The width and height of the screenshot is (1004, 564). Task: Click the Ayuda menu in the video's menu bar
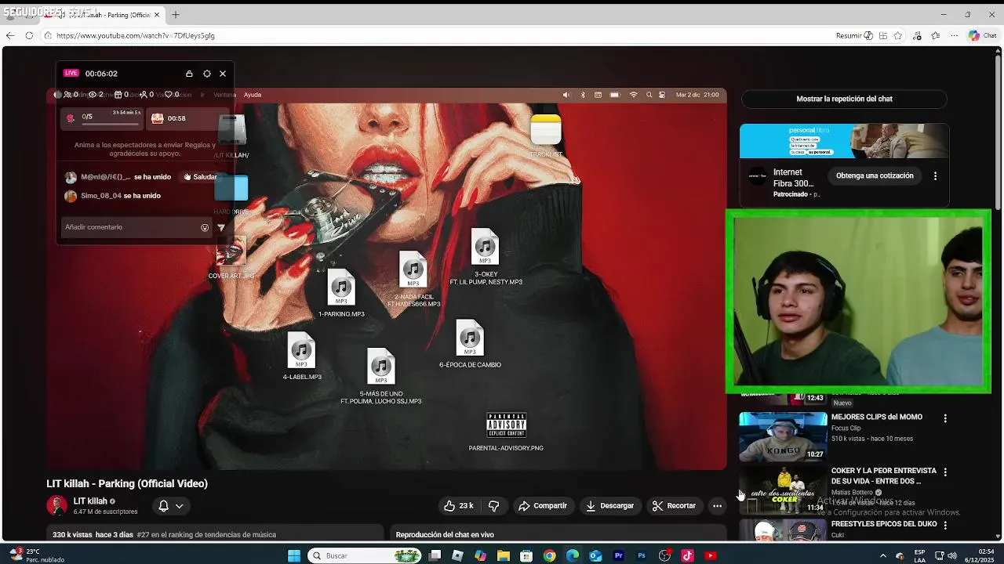[x=253, y=95]
